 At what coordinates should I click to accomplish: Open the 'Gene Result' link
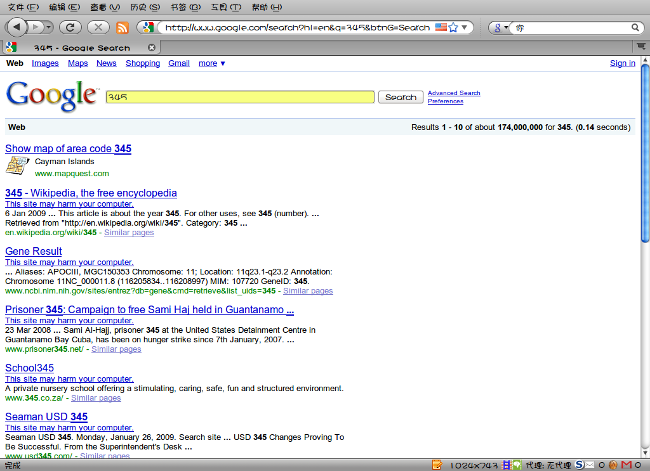(34, 251)
